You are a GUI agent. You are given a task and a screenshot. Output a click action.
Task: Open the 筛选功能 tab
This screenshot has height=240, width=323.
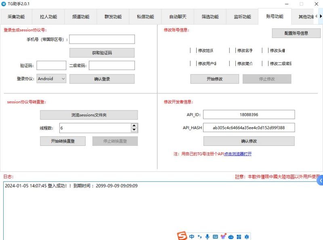pyautogui.click(x=210, y=17)
